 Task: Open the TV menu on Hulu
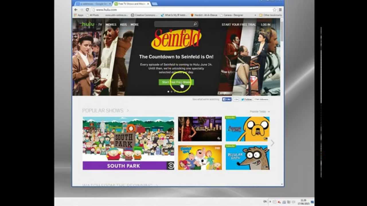tap(100, 25)
